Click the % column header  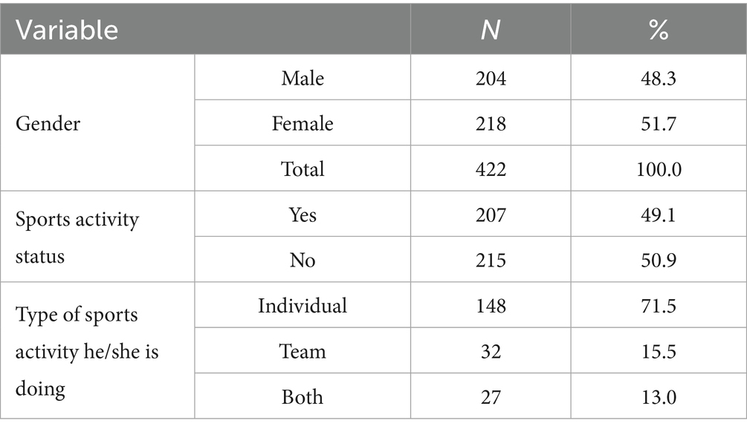coord(659,30)
